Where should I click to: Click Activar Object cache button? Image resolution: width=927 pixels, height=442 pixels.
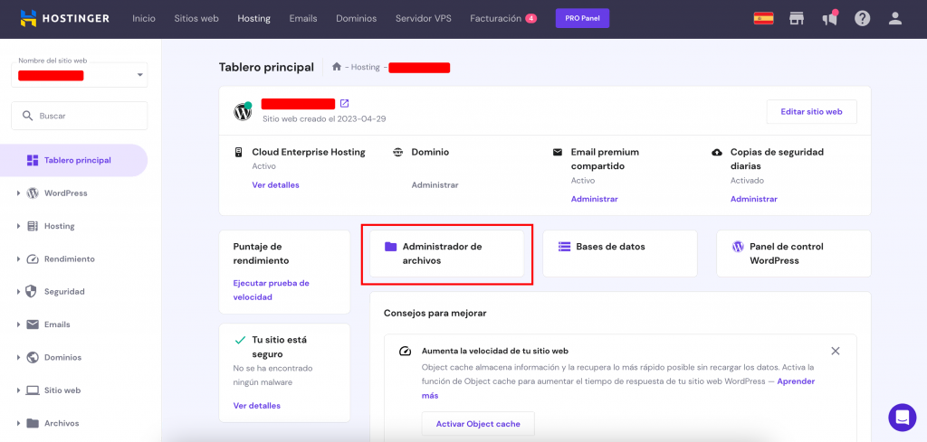(477, 424)
